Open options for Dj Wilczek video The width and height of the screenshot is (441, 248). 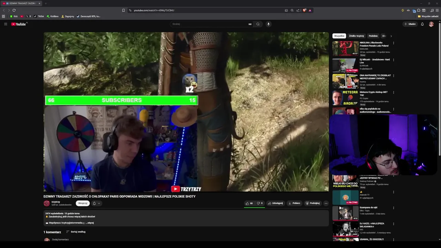[x=393, y=60]
